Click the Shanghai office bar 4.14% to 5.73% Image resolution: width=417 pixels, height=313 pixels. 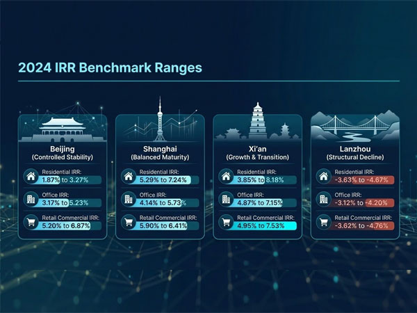(166, 203)
